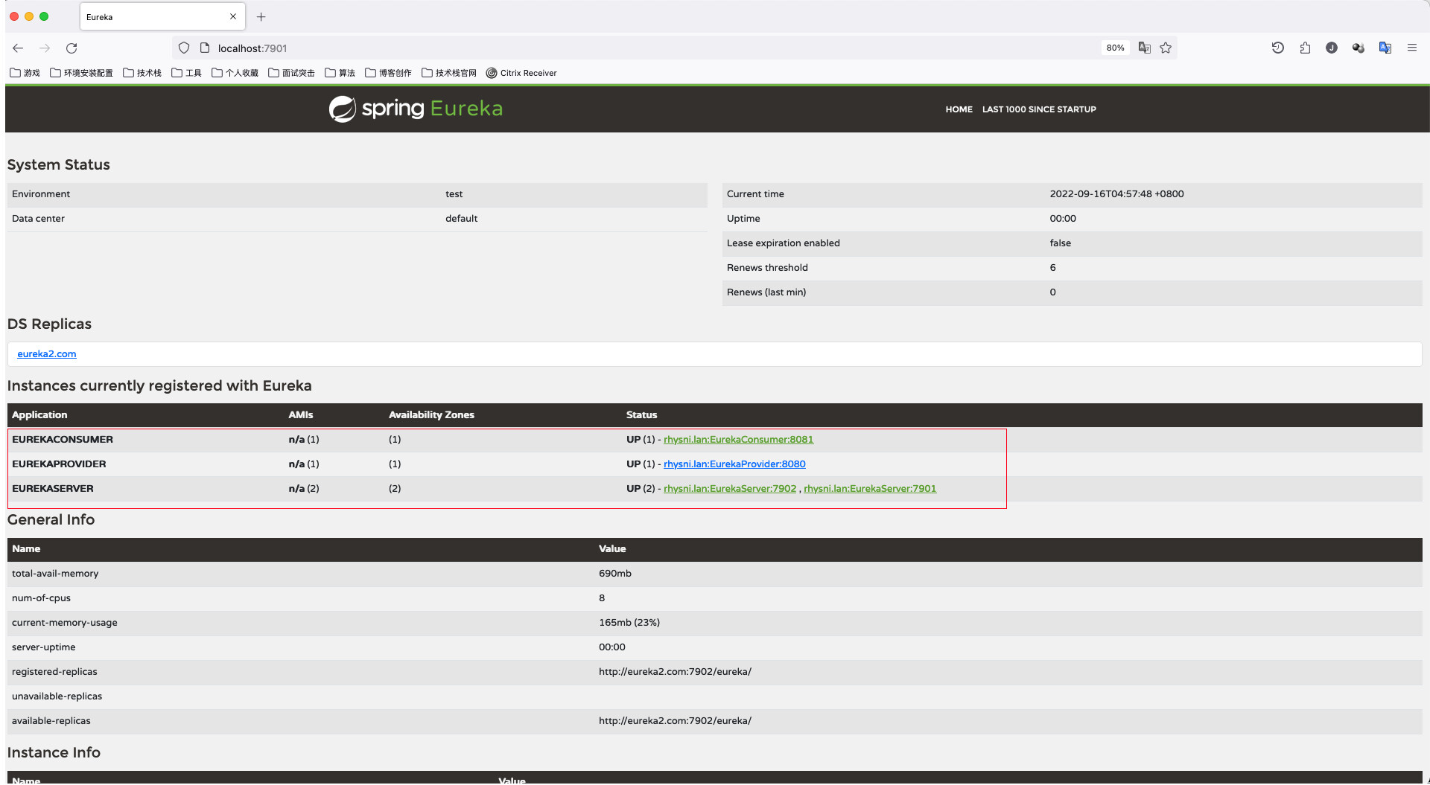Click the current-memory-usage value 165mb (23%)

(x=629, y=623)
